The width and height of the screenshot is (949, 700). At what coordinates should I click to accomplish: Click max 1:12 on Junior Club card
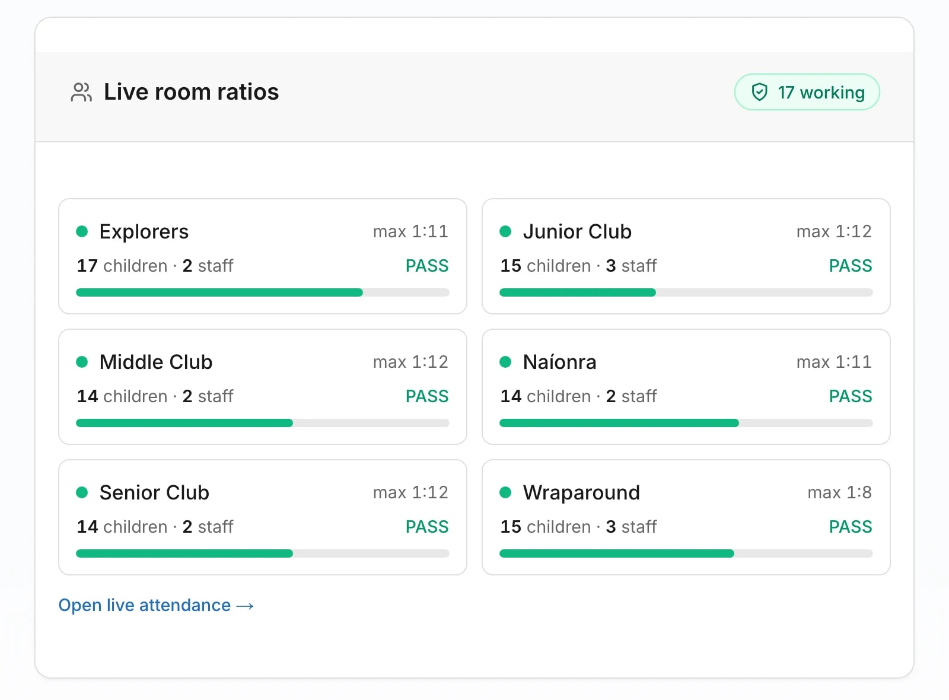[834, 231]
